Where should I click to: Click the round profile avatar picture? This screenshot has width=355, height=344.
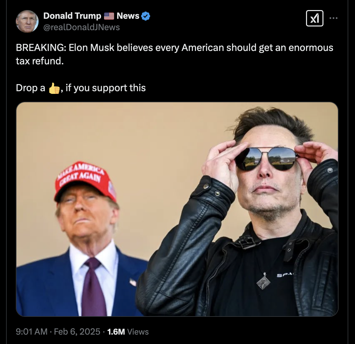[27, 21]
